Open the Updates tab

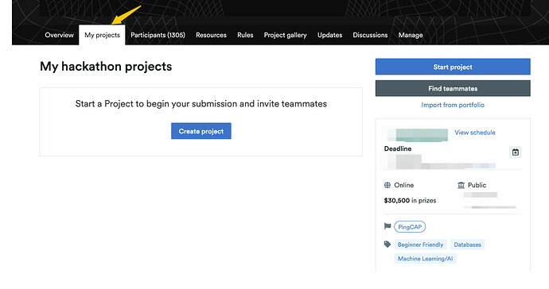click(330, 35)
